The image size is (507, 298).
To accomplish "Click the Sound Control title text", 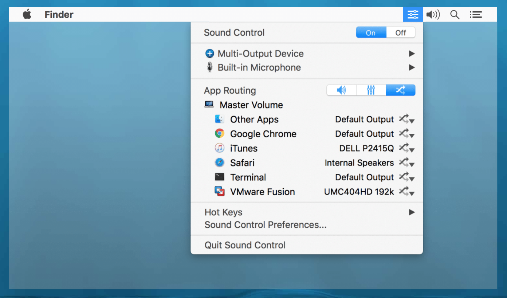I will point(234,32).
